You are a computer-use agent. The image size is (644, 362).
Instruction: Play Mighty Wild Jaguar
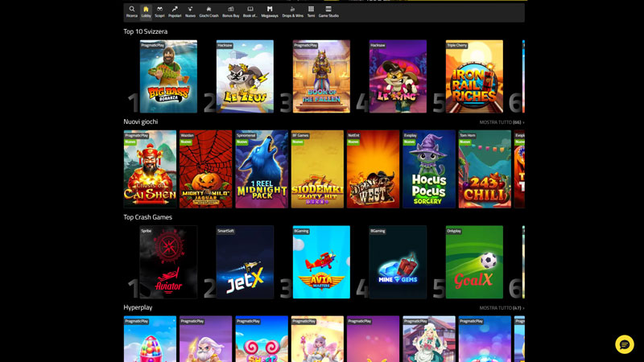pos(206,169)
